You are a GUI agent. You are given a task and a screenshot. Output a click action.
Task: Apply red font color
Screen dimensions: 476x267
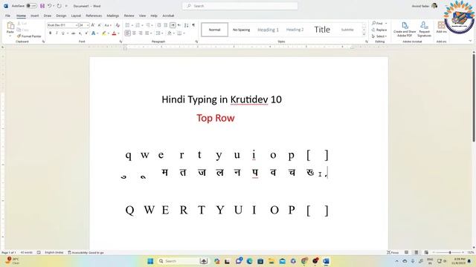click(x=114, y=33)
